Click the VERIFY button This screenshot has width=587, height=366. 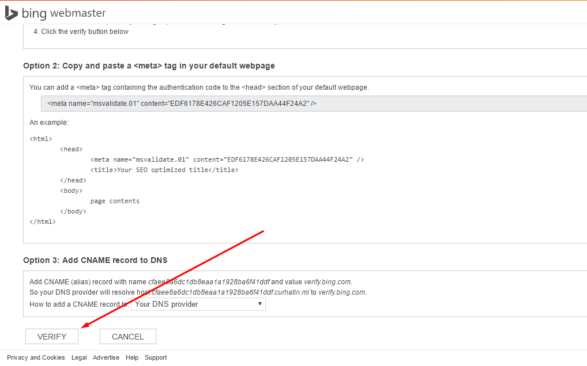click(x=52, y=337)
